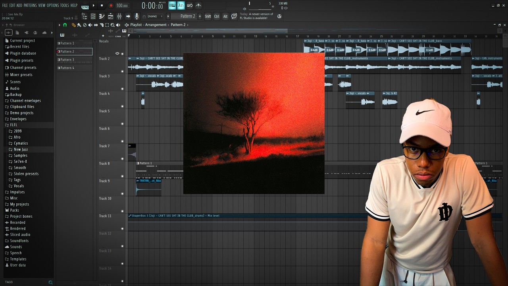Switch browser to the plugins speaker icon tab
Image resolution: width=508 pixels, height=286 pixels.
(27, 33)
